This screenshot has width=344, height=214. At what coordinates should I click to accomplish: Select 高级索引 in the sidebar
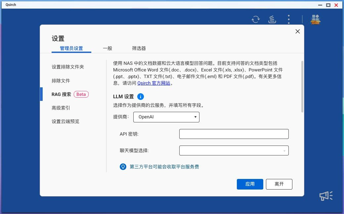[x=61, y=108]
